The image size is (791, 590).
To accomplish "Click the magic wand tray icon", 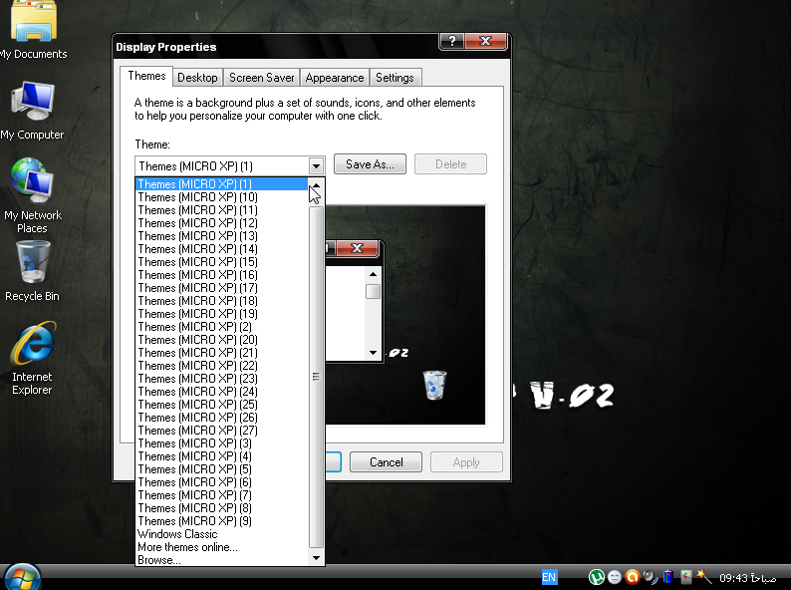I will point(703,576).
